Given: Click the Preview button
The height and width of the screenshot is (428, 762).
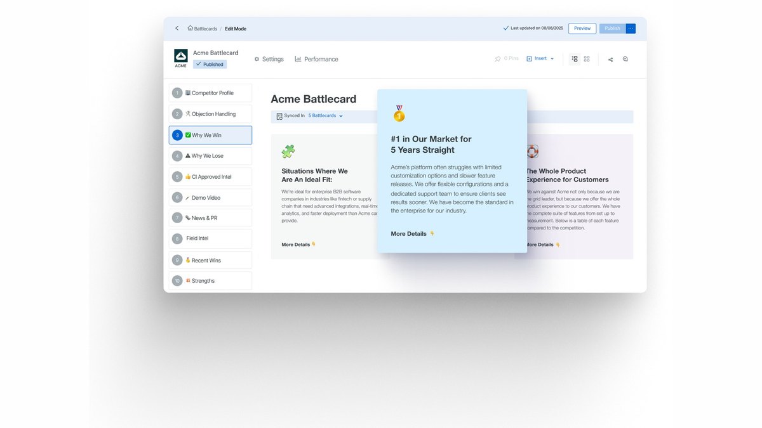Looking at the screenshot, I should pyautogui.click(x=582, y=29).
